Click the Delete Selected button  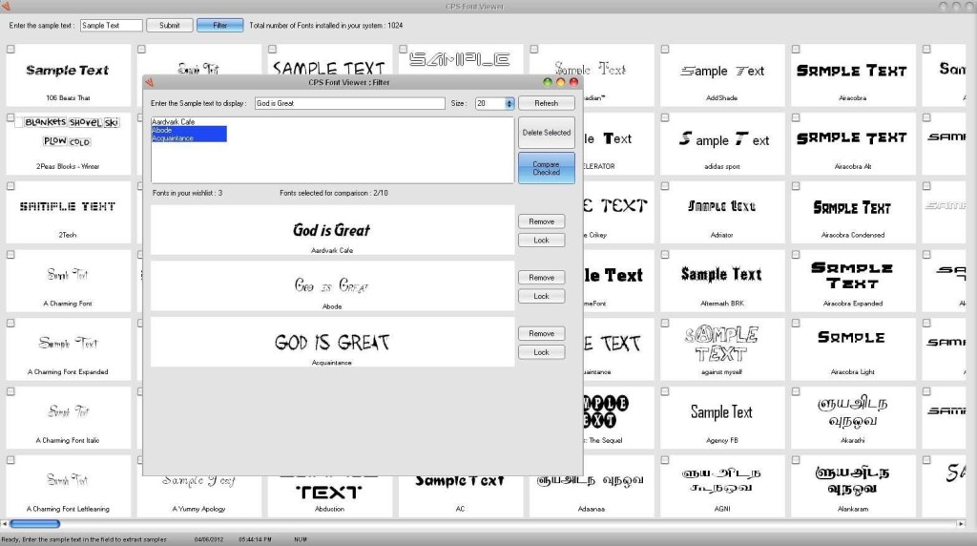(546, 133)
